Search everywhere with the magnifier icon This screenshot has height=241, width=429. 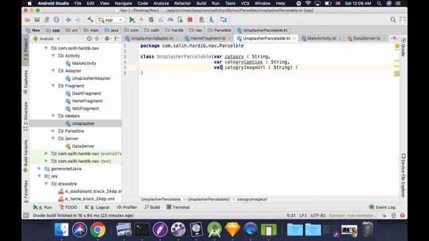tap(393, 19)
